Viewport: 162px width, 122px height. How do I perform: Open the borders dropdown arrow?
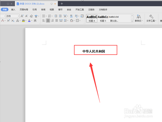pyautogui.click(x=80, y=21)
